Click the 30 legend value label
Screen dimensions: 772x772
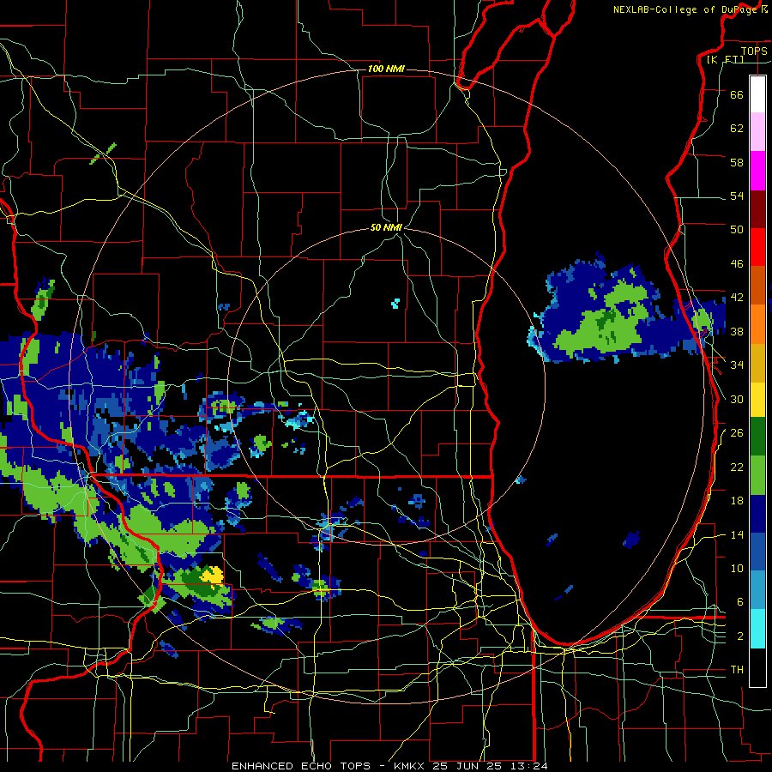[x=737, y=399]
